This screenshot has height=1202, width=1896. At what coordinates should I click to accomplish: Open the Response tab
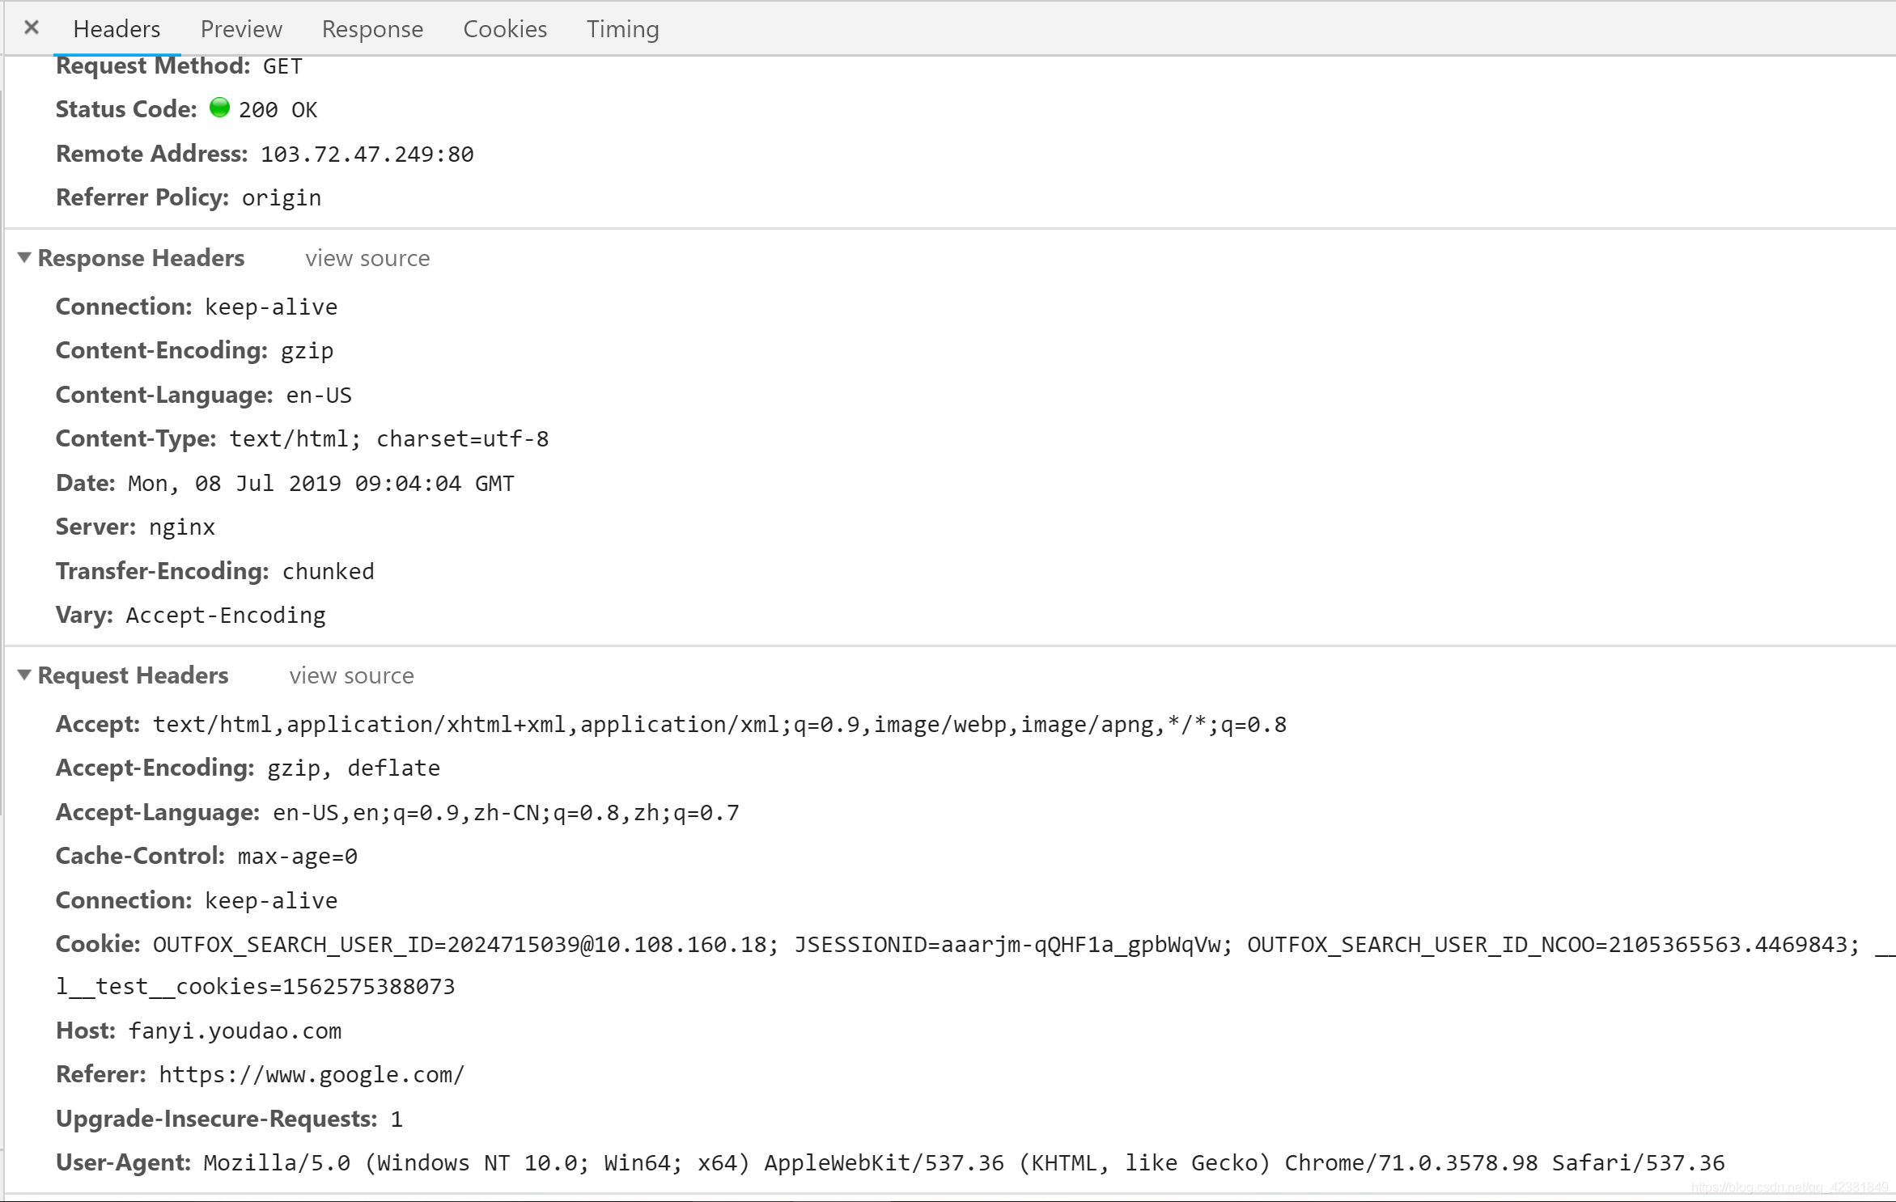(x=372, y=29)
